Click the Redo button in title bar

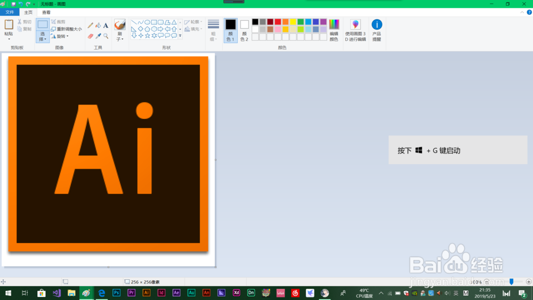coord(28,4)
